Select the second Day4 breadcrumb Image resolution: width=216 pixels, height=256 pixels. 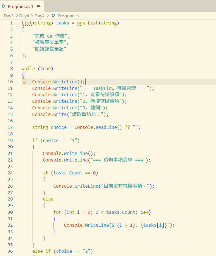40,16
